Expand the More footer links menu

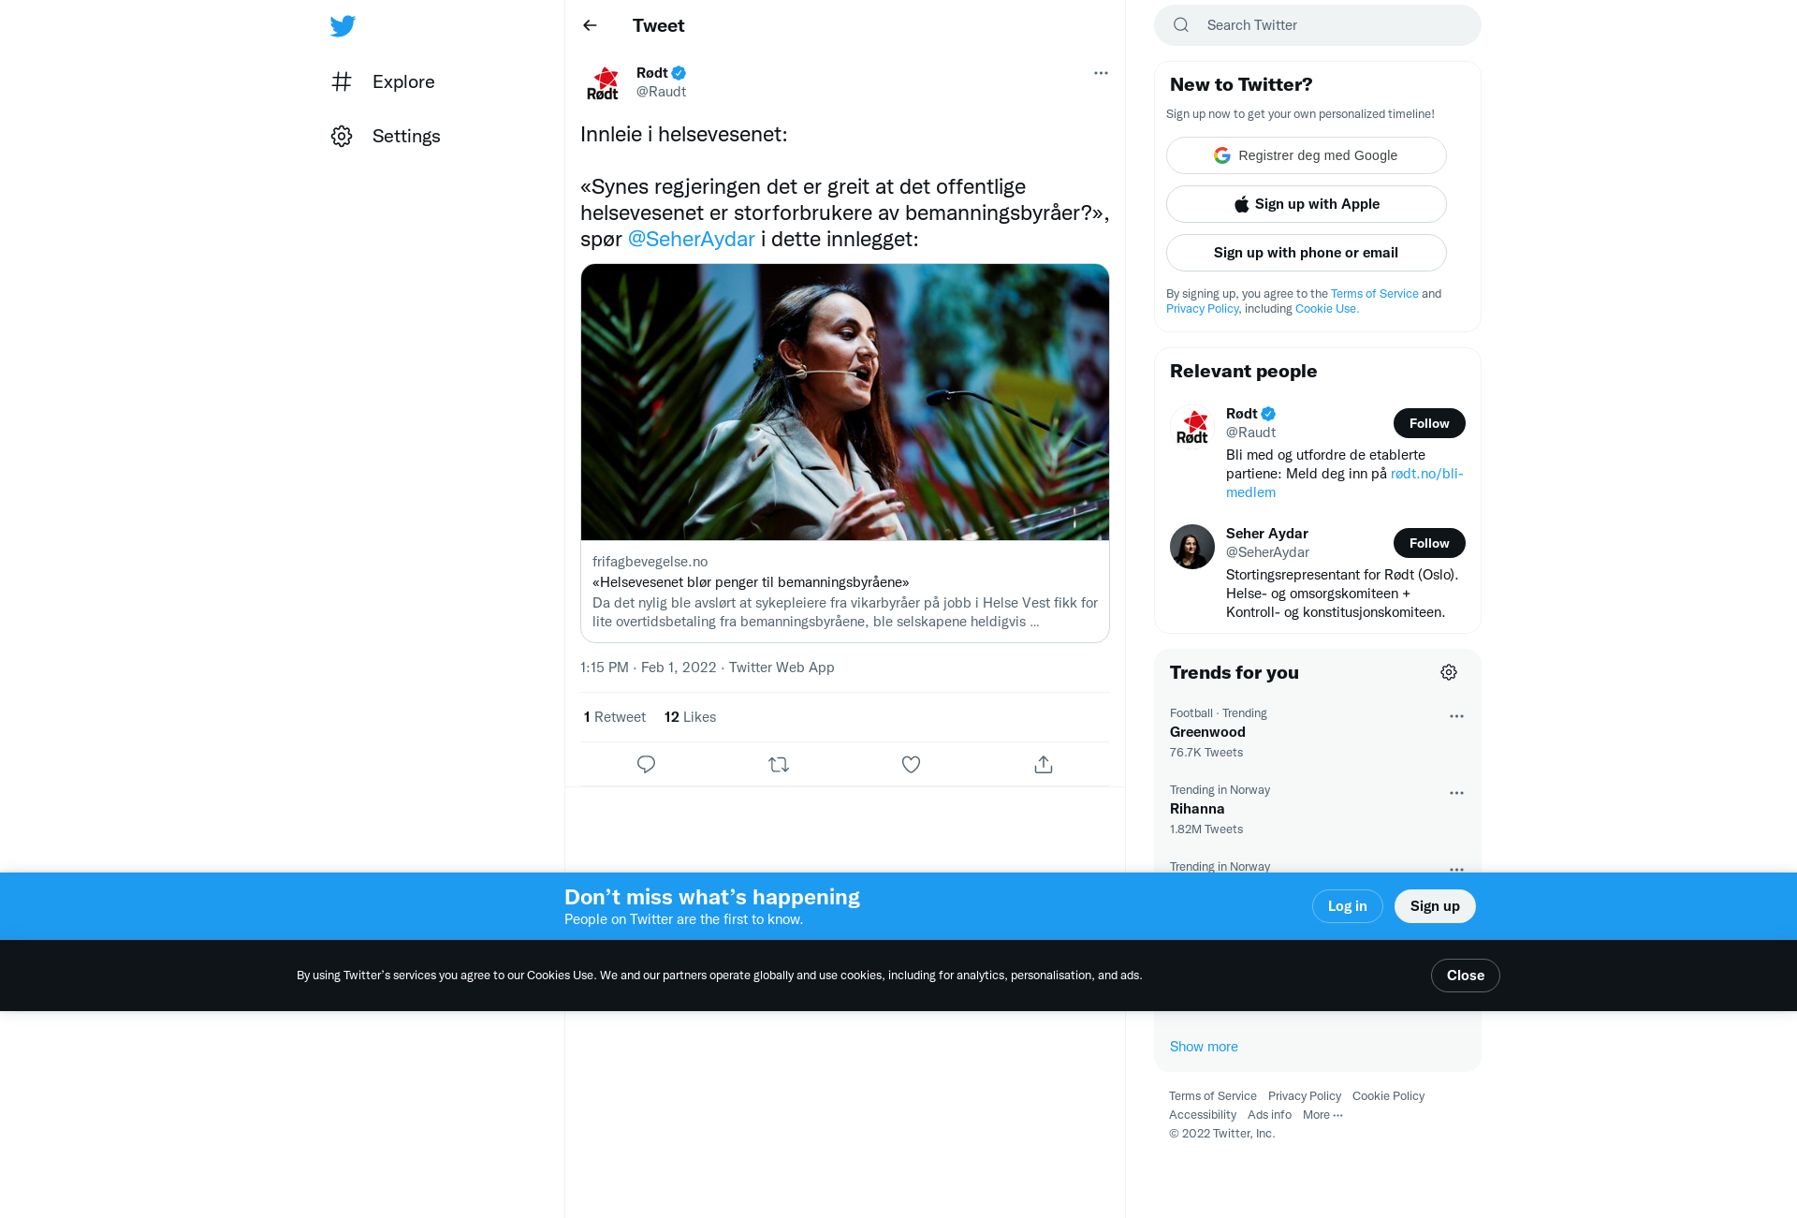click(x=1322, y=1114)
